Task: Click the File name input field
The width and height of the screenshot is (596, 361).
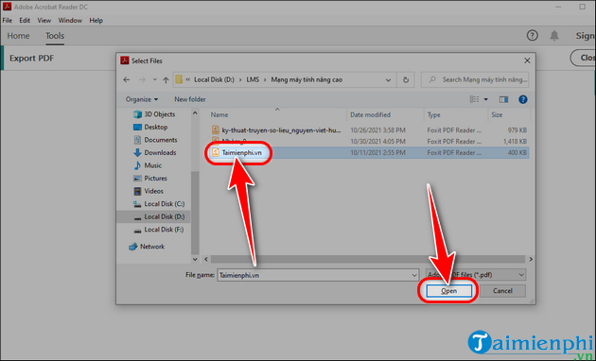Action: (314, 275)
